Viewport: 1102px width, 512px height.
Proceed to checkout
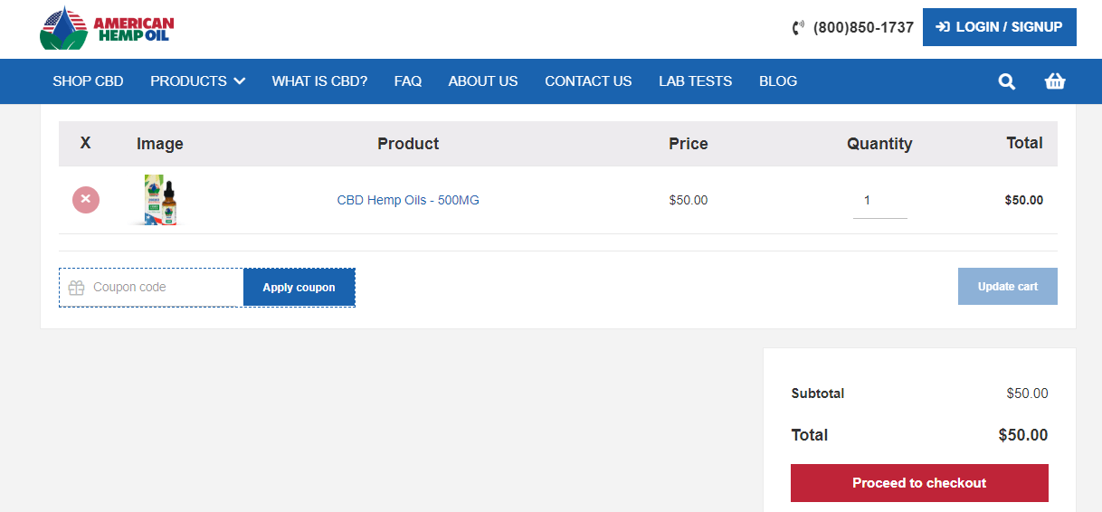919,483
